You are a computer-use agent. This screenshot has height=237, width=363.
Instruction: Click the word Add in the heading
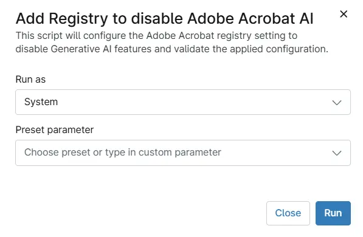pos(30,18)
